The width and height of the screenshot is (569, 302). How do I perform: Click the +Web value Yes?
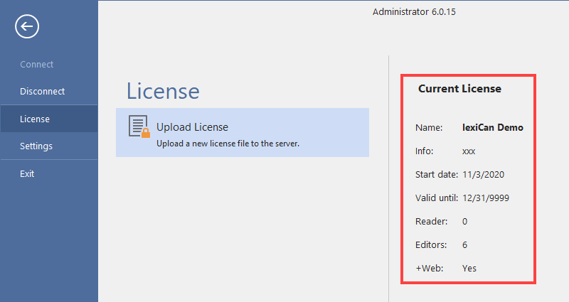469,269
